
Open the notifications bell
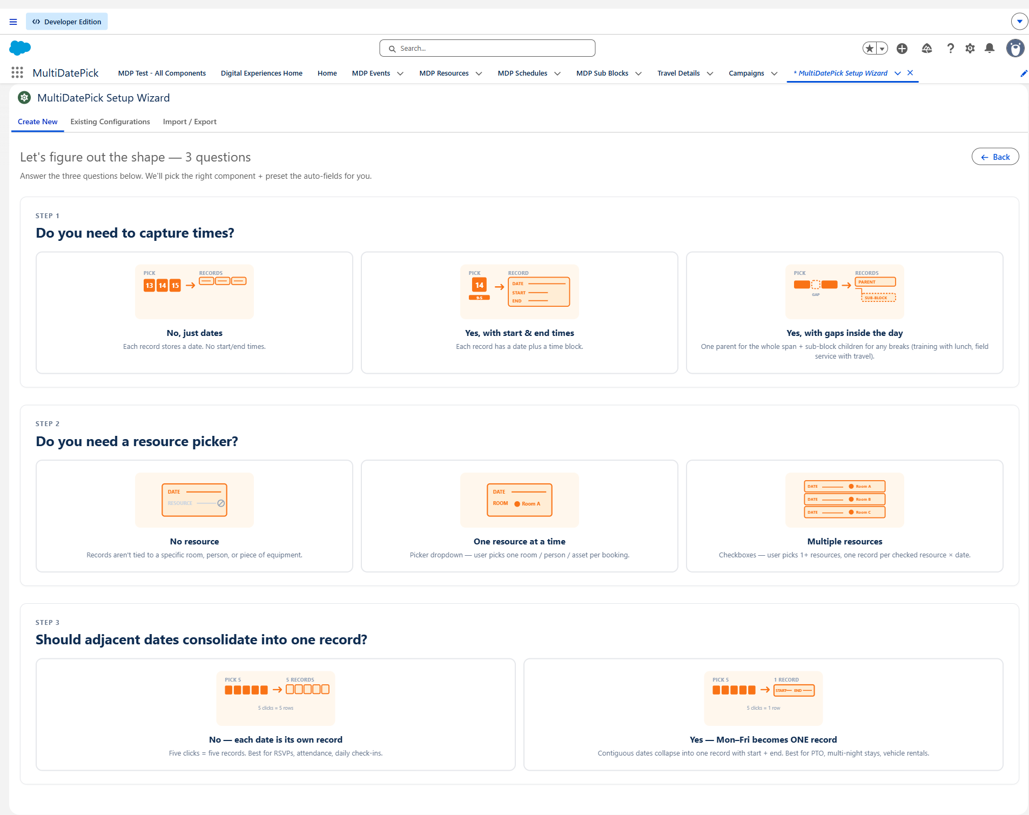tap(990, 49)
